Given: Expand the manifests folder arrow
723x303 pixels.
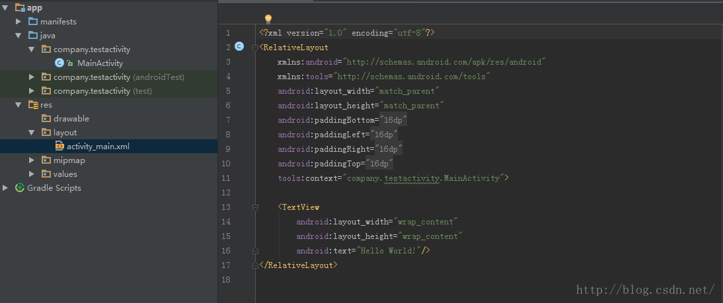Looking at the screenshot, I should pyautogui.click(x=19, y=22).
